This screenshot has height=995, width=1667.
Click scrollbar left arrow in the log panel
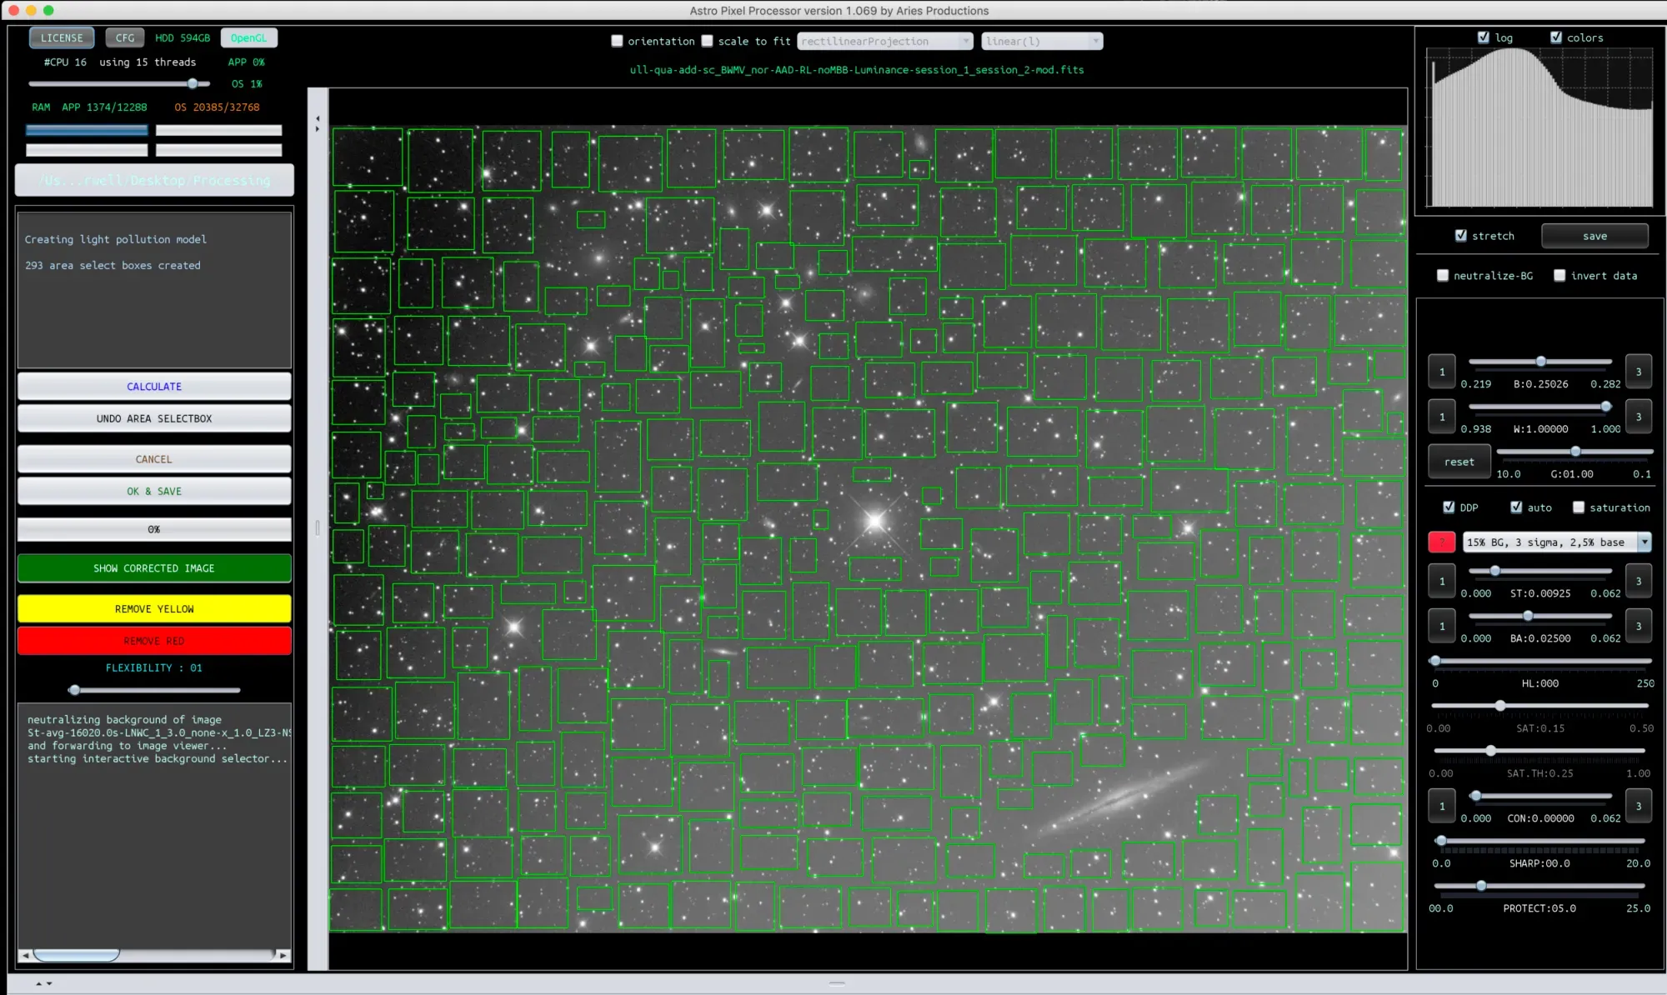coord(26,955)
